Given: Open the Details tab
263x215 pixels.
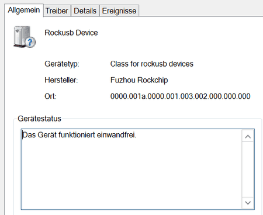Looking at the screenshot, I should pyautogui.click(x=85, y=11).
